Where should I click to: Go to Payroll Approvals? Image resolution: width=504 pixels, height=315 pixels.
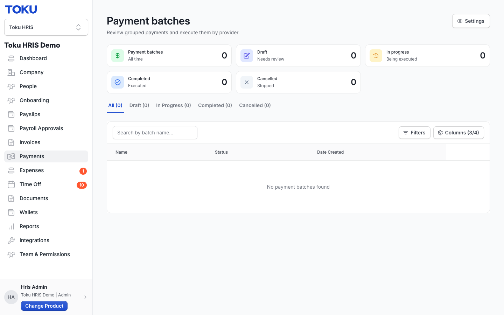coord(46,128)
